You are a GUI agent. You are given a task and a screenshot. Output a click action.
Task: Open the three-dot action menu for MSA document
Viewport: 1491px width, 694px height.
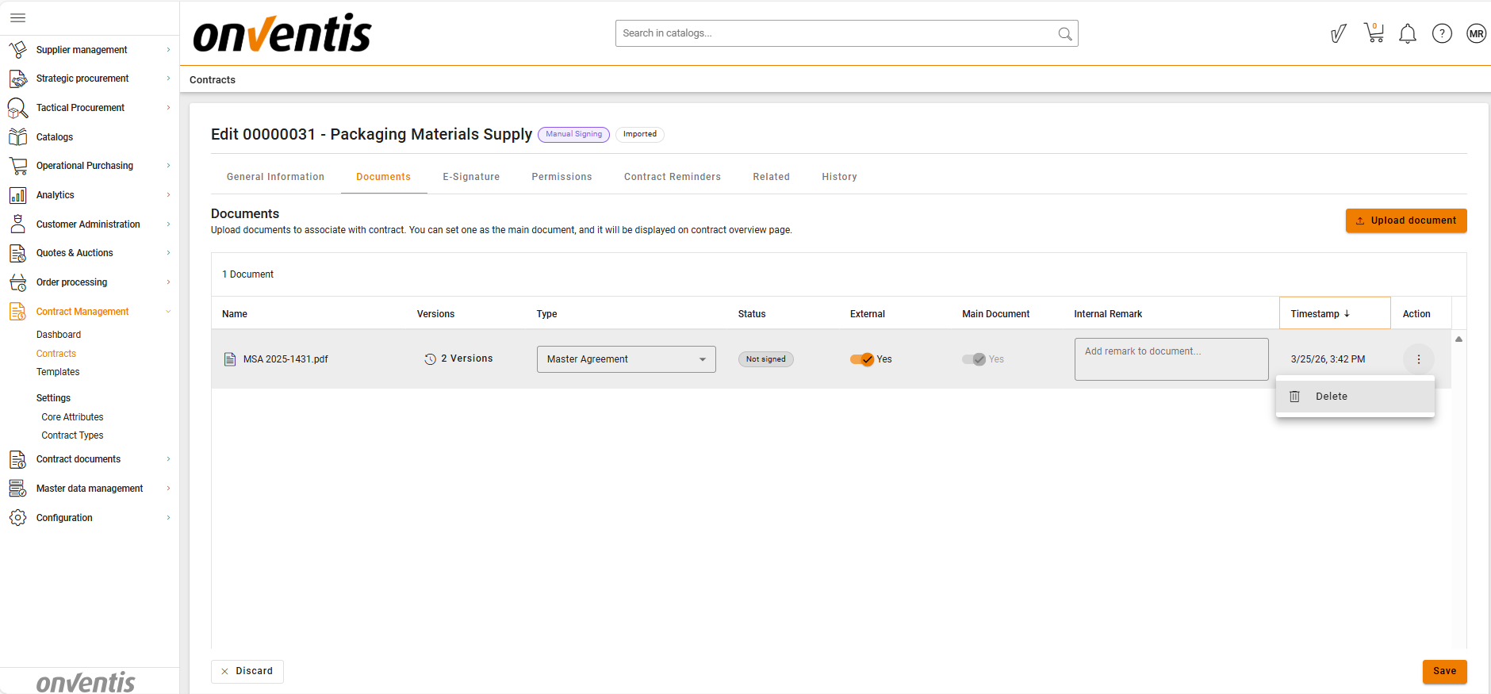1418,359
